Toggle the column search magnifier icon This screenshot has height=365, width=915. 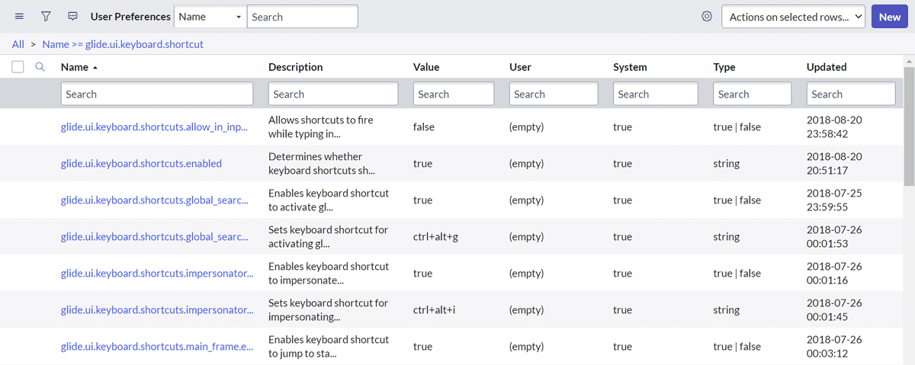click(40, 67)
